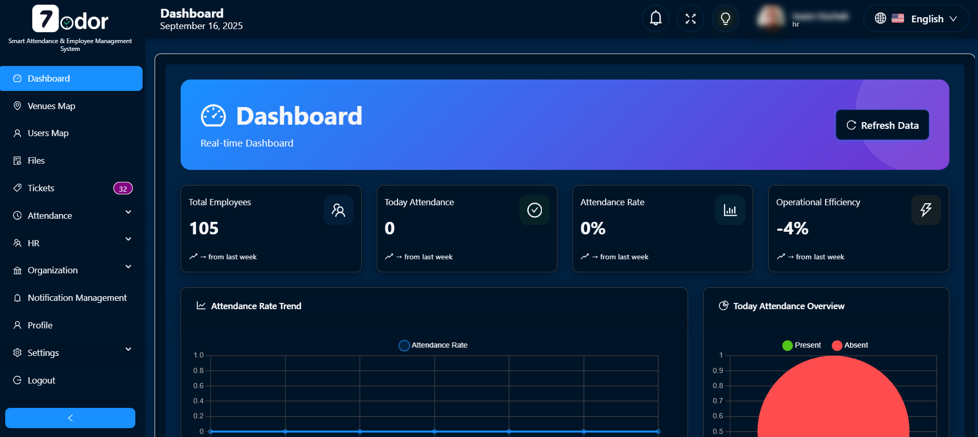Toggle fullscreen mode icon
The width and height of the screenshot is (978, 437).
(690, 19)
